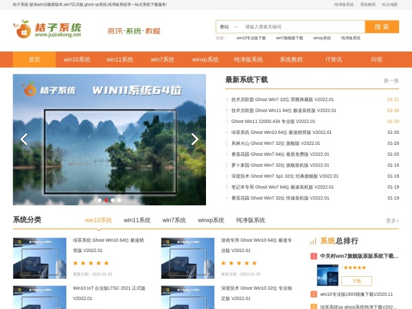Open thumbnail of 游戏专用 Ghost Win10 card

187,258
